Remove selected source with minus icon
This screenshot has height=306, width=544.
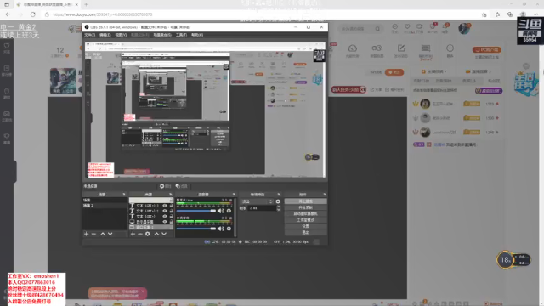pyautogui.click(x=140, y=235)
